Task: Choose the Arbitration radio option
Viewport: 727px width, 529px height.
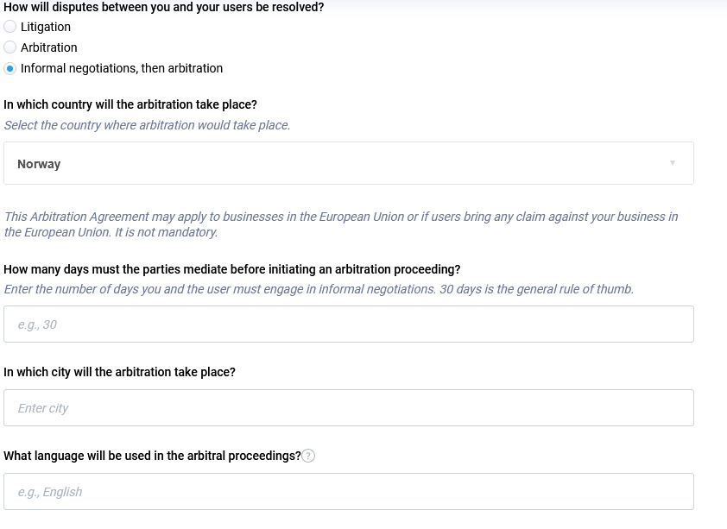Action: click(10, 47)
